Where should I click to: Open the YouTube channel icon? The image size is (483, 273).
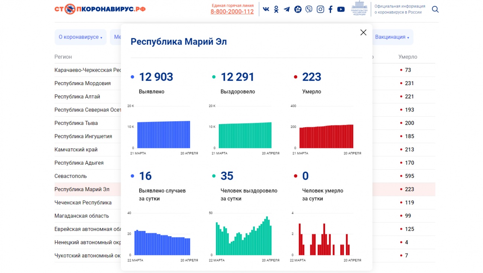pos(341,9)
